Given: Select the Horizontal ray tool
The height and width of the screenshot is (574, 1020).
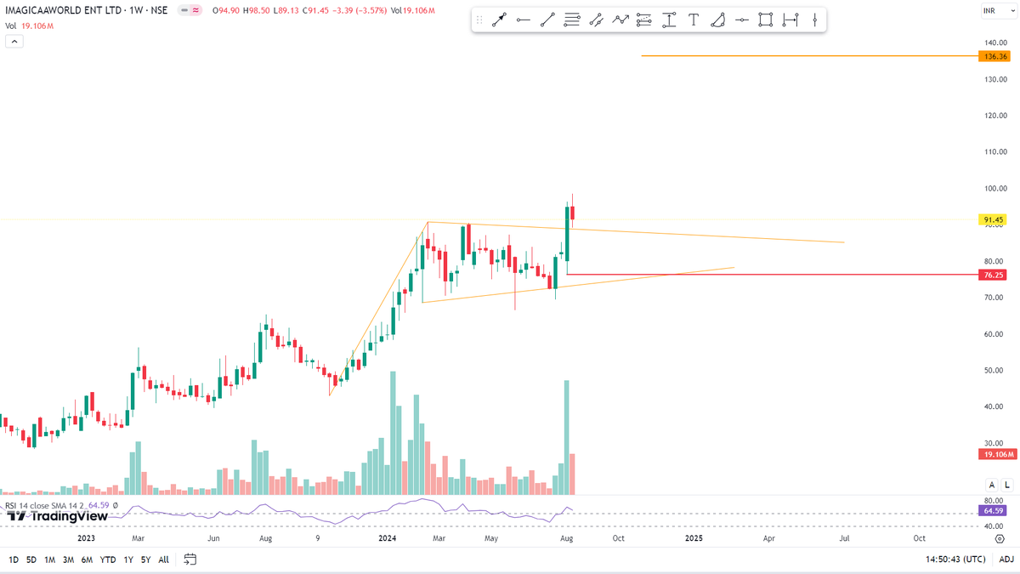Looking at the screenshot, I should (524, 20).
